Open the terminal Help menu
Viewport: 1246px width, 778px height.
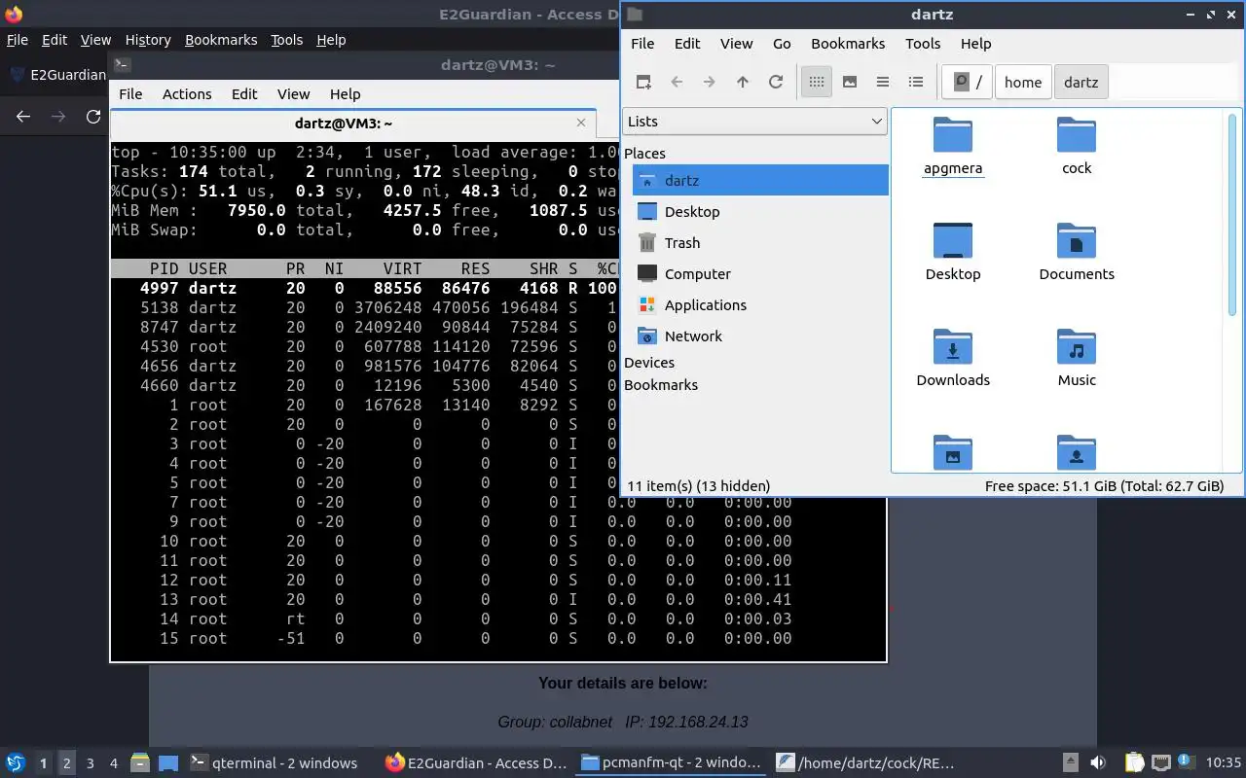pyautogui.click(x=345, y=94)
